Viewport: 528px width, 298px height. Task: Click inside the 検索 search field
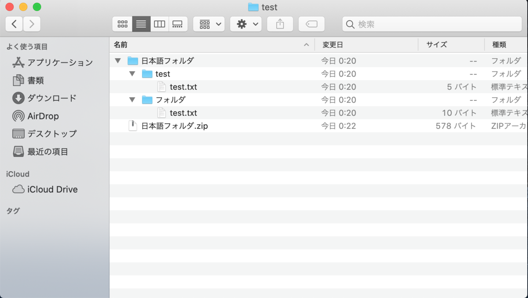[x=431, y=24]
